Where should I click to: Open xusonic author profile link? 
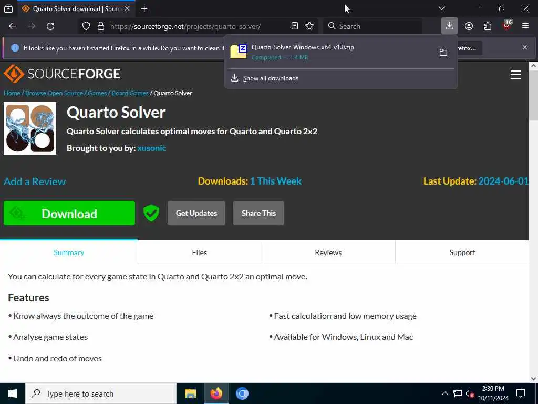pyautogui.click(x=152, y=148)
